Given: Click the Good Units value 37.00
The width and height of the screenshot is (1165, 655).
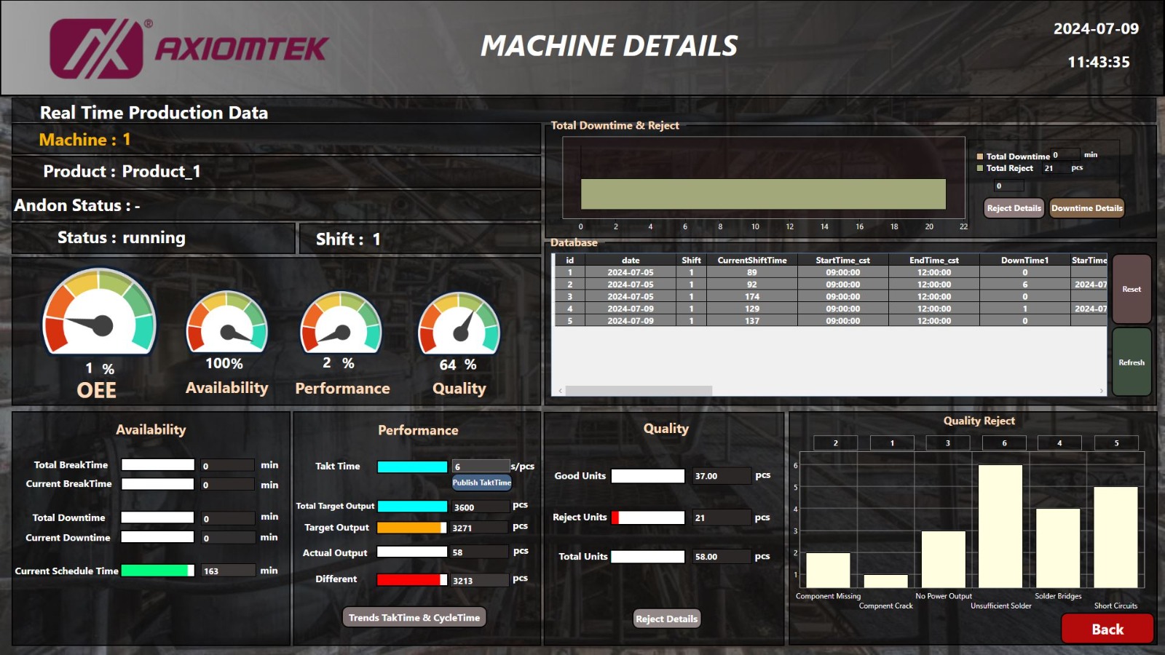Looking at the screenshot, I should click(x=722, y=476).
